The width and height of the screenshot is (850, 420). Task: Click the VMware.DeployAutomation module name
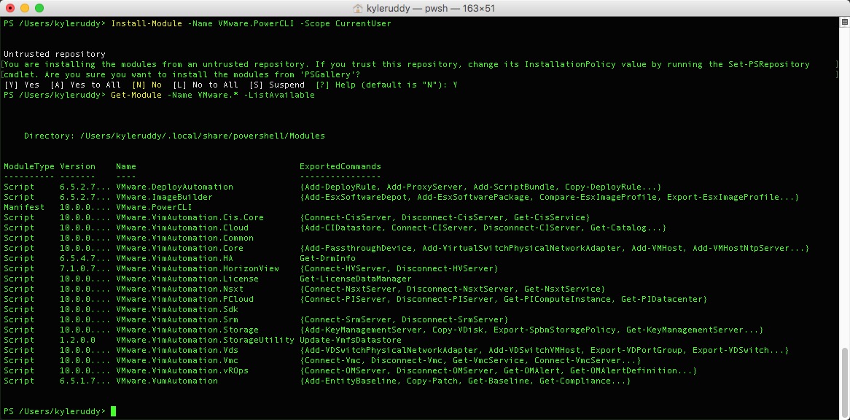(174, 187)
